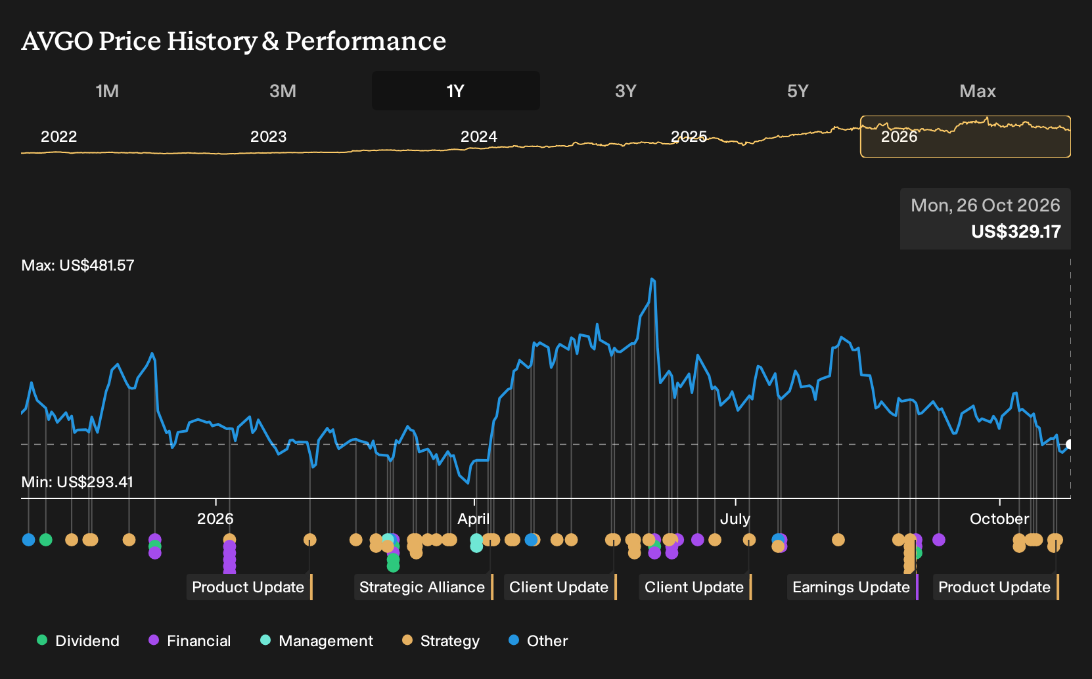Screen dimensions: 1092x679
Task: Click the October axis label
Action: tap(999, 519)
